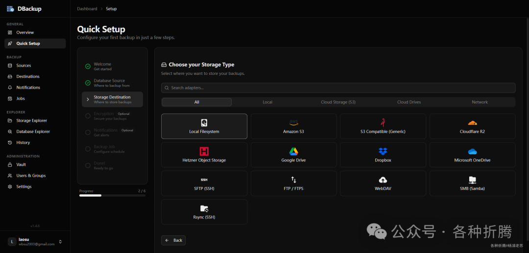529x253 pixels.
Task: Click the version v1.4.6 text
Action: point(35,226)
